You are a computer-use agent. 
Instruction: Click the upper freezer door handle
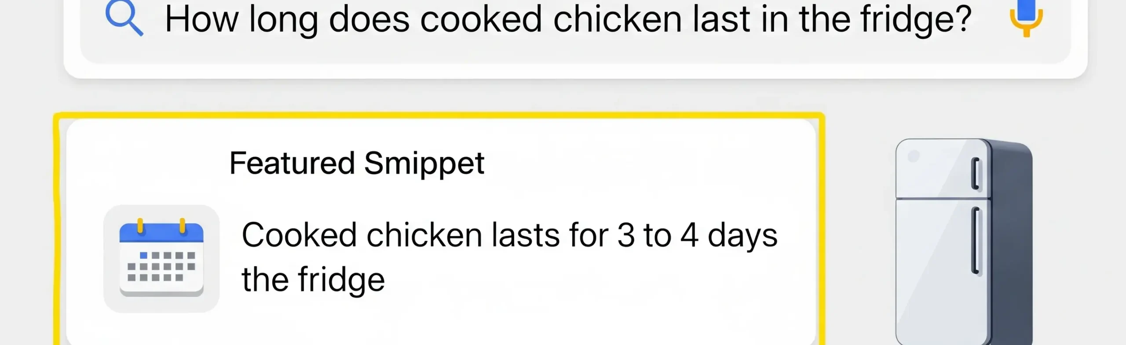(975, 174)
